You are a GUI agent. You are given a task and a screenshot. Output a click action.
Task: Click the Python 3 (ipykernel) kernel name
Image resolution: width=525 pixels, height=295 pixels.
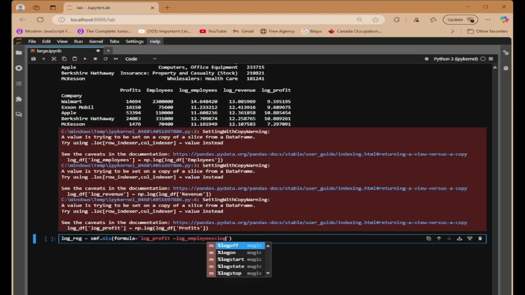tap(456, 59)
